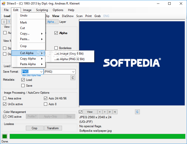The width and height of the screenshot is (187, 144).
Task: Open the PNG save format dropdown
Action: point(41,72)
